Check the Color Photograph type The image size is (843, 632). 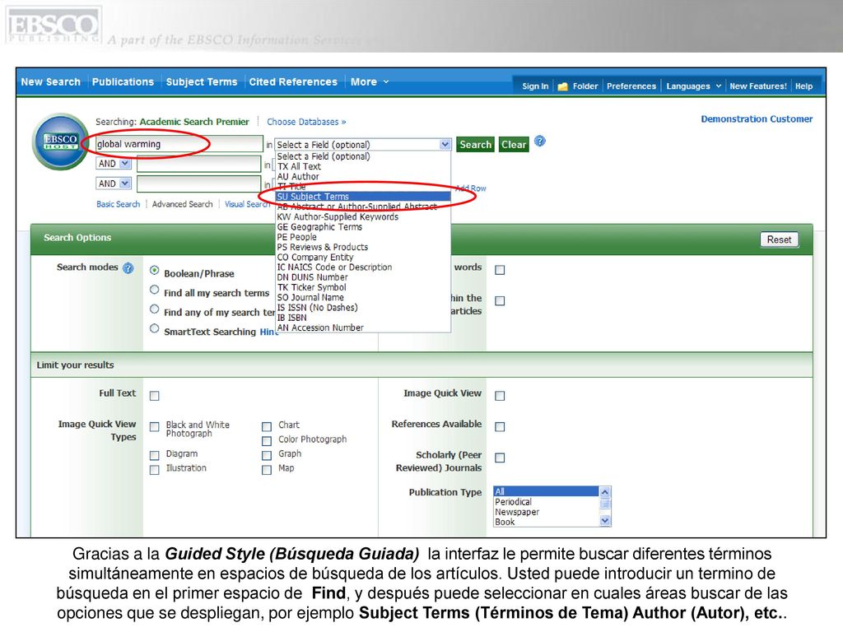tap(267, 441)
